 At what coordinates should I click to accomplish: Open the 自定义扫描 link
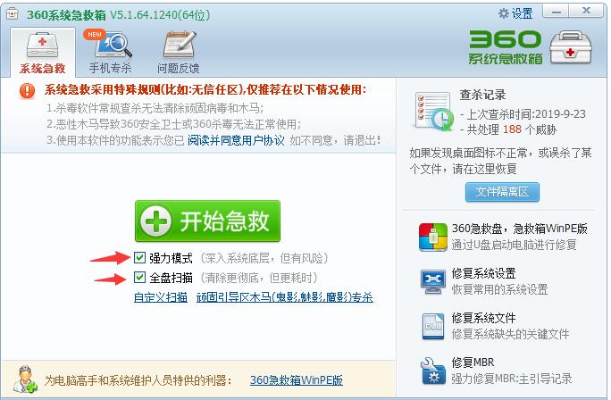(x=161, y=297)
